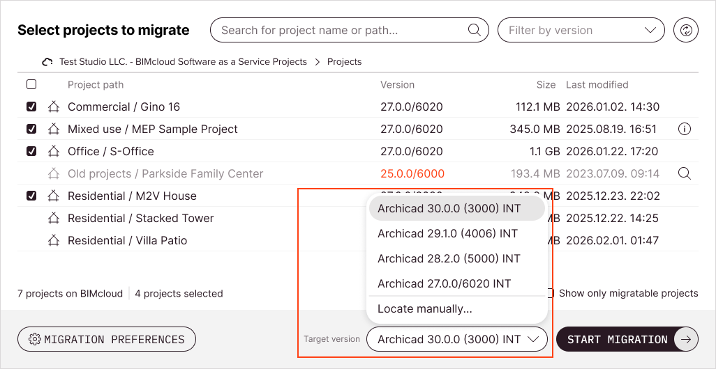
Task: Click the search magnifier icon in search field
Action: (x=475, y=30)
